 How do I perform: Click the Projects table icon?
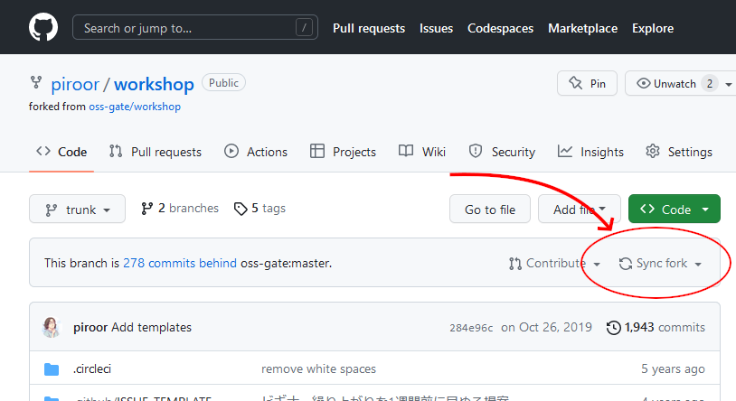[x=316, y=151]
